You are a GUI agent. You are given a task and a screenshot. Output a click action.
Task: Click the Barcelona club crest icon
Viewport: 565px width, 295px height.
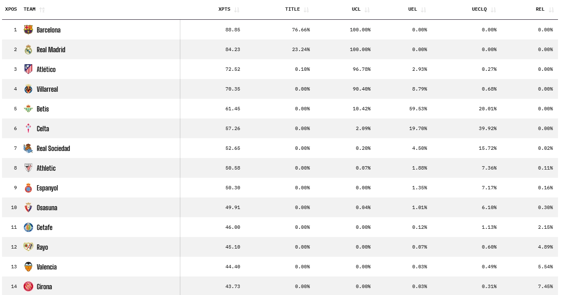28,30
